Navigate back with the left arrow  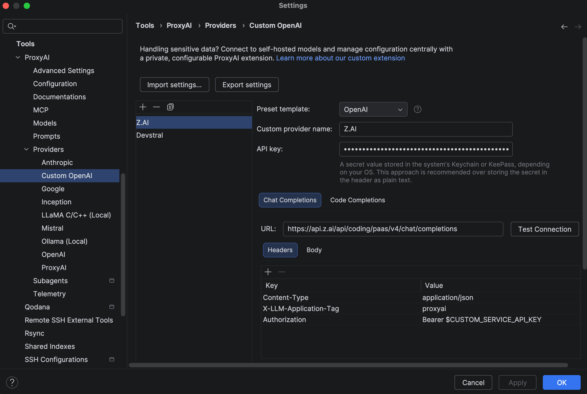[x=564, y=27]
